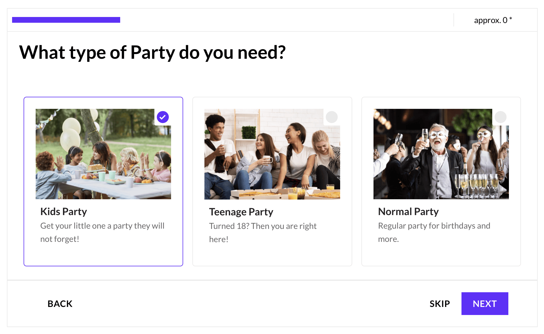Select the Normal Party radio circle
Image resolution: width=544 pixels, height=334 pixels.
tap(501, 117)
